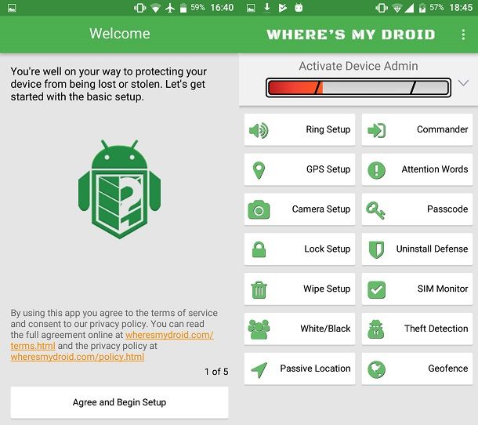The image size is (478, 425).
Task: Open Passcode settings
Action: tap(417, 209)
